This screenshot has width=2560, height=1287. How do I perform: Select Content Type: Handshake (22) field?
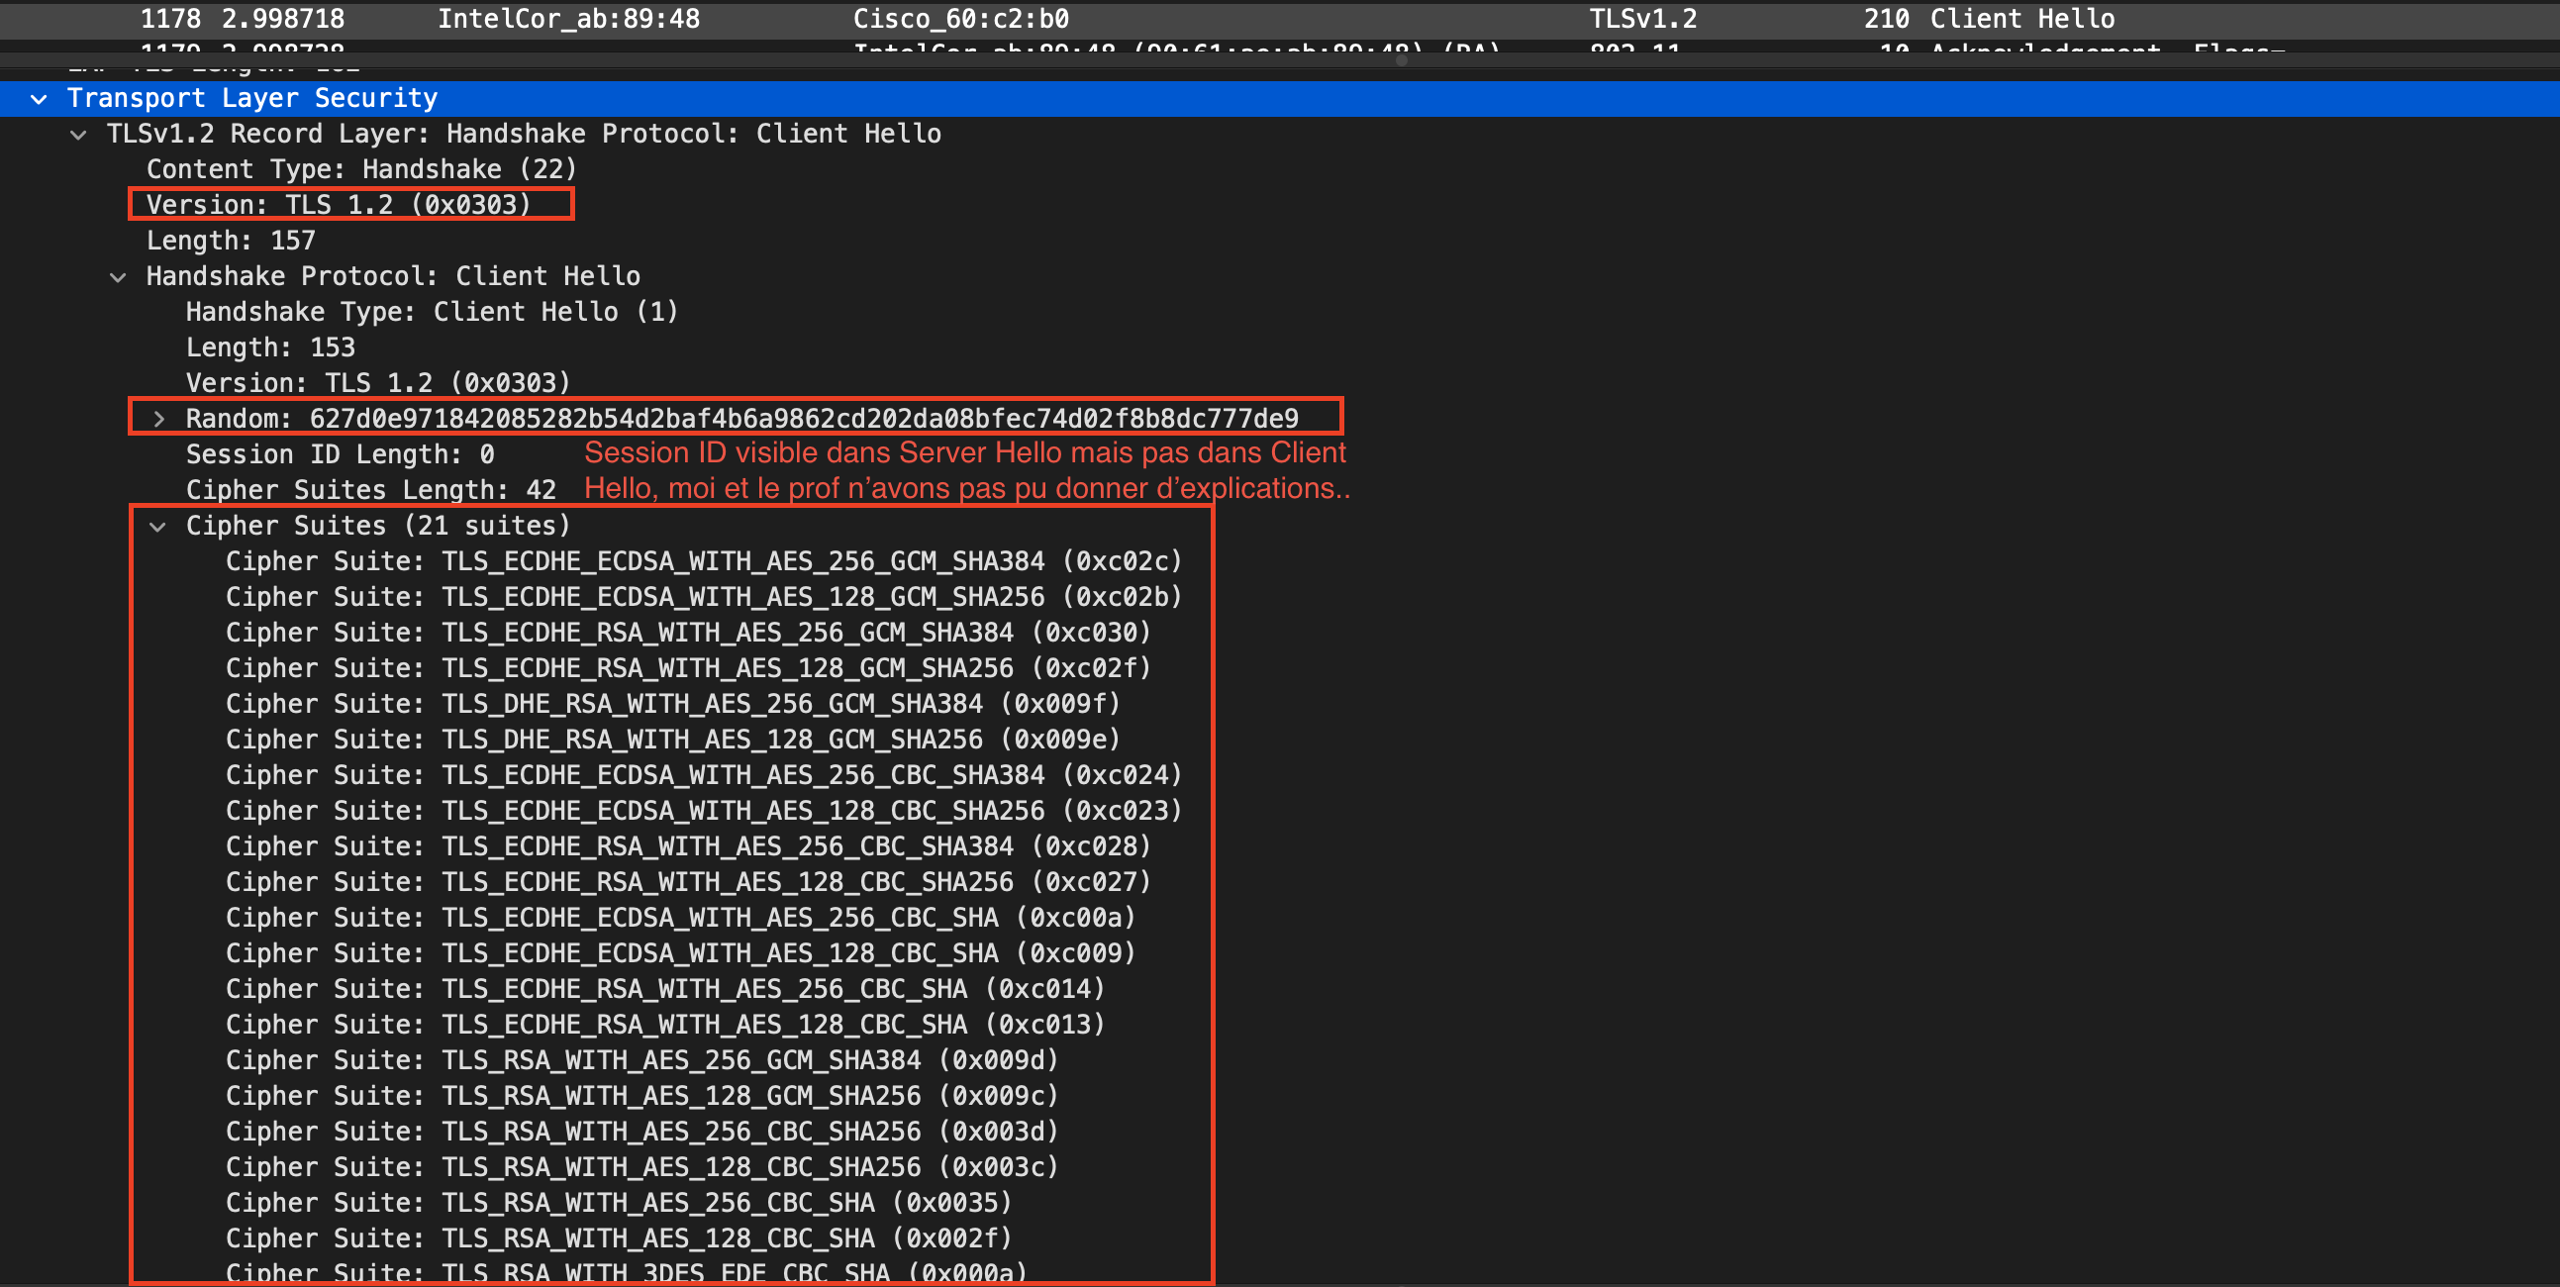(360, 170)
